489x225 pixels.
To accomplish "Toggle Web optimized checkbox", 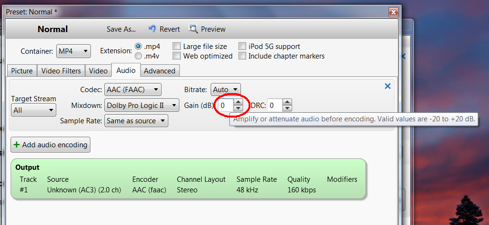I will 177,56.
